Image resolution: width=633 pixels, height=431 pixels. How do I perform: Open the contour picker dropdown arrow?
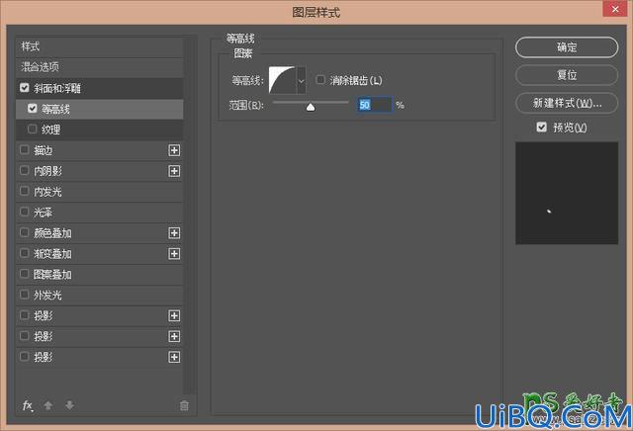coord(301,81)
